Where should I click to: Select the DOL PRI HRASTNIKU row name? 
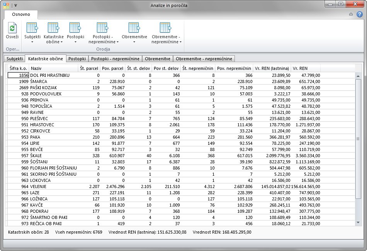[x=50, y=75]
